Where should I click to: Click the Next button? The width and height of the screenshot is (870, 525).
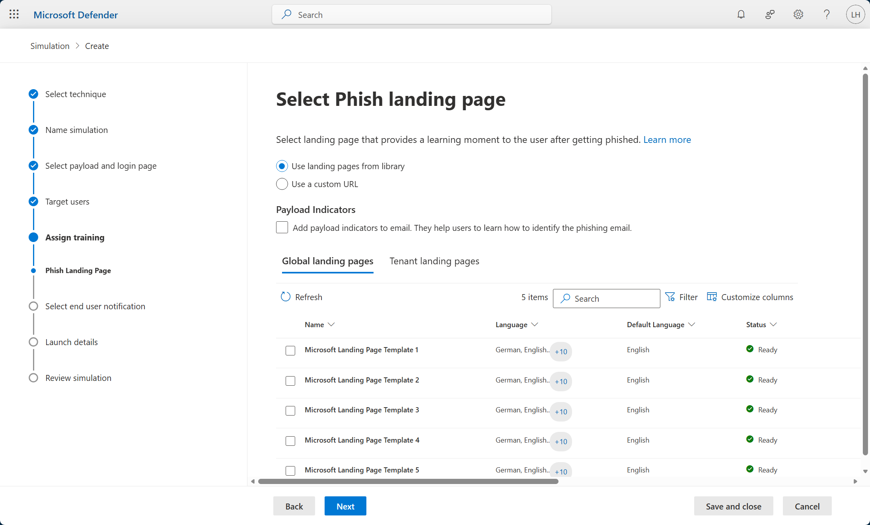coord(345,506)
